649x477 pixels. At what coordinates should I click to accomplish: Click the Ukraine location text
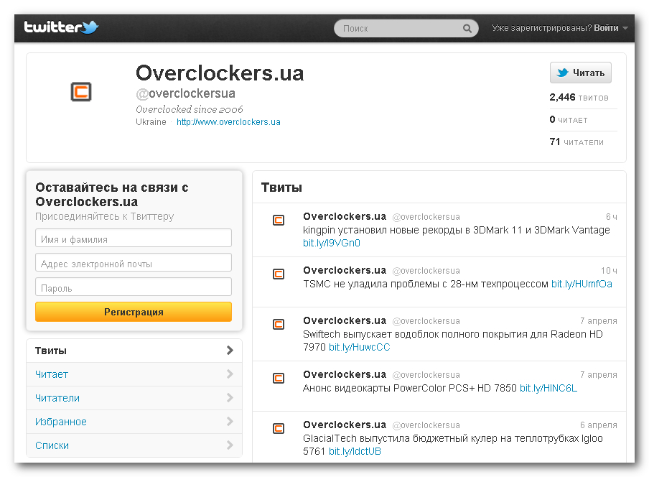(151, 121)
